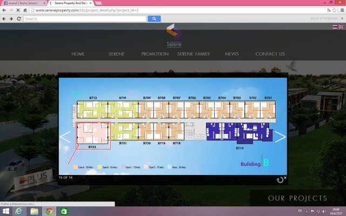Click Chrome's forward arrow button
Screen dimensions: 346x216
[11, 10]
